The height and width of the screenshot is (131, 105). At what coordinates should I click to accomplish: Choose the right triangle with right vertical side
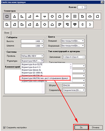[30, 16]
